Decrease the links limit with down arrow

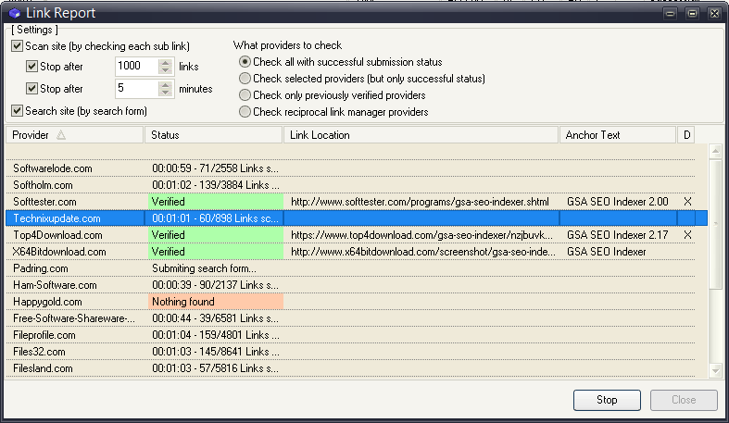tap(166, 70)
